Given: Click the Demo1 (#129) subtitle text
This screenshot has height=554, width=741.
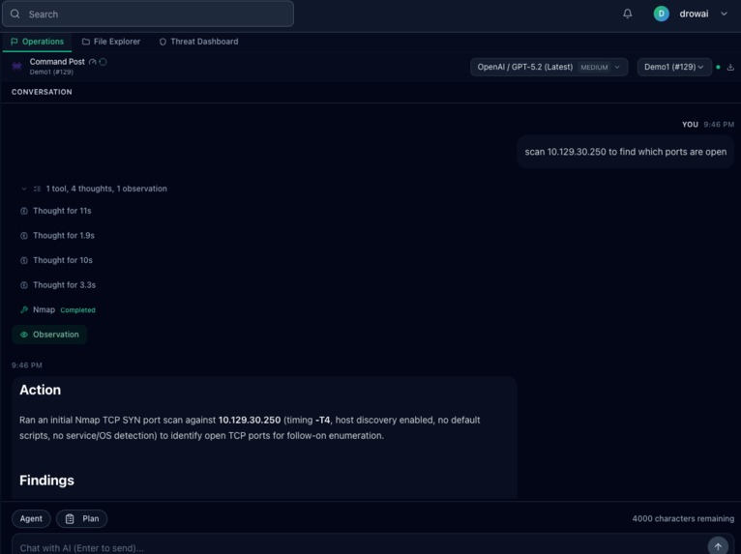Looking at the screenshot, I should click(51, 72).
